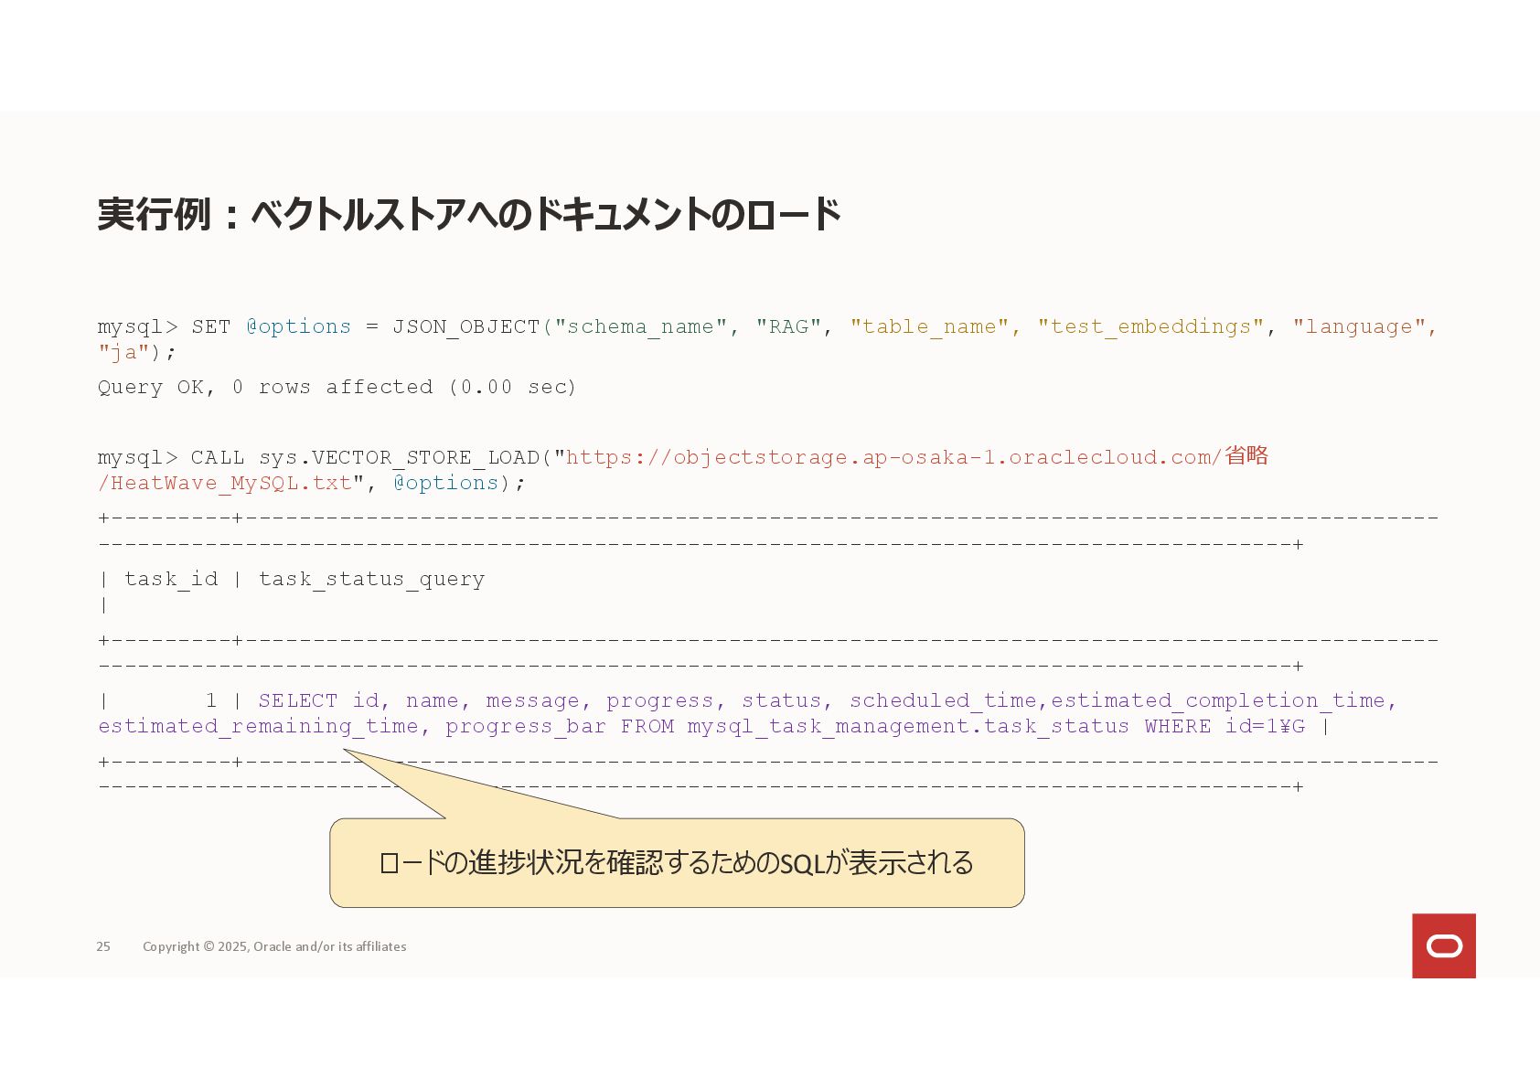The image size is (1540, 1089).
Task: Click the task_id column header
Action: pyautogui.click(x=171, y=579)
